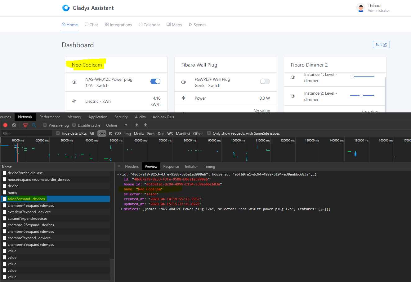Click the Gladys Assistant logo
Image resolution: width=411 pixels, height=282 pixels.
(x=65, y=8)
